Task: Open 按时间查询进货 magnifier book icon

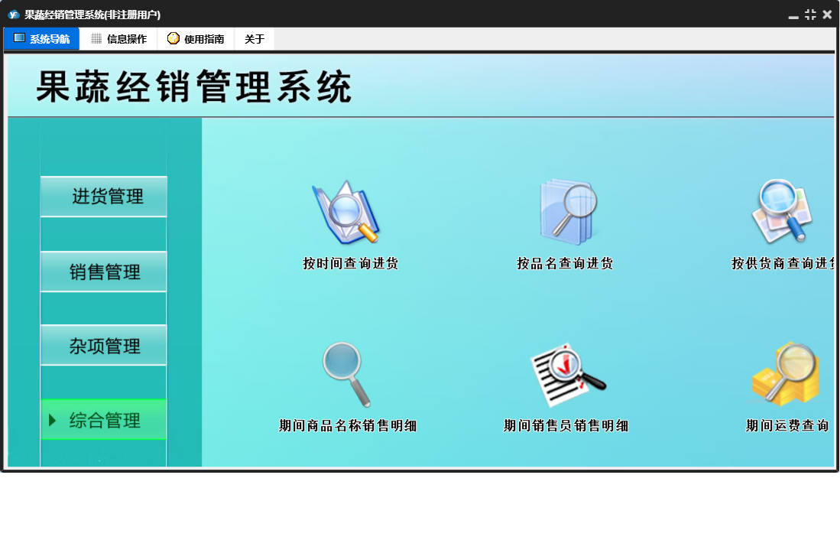Action: coord(346,212)
